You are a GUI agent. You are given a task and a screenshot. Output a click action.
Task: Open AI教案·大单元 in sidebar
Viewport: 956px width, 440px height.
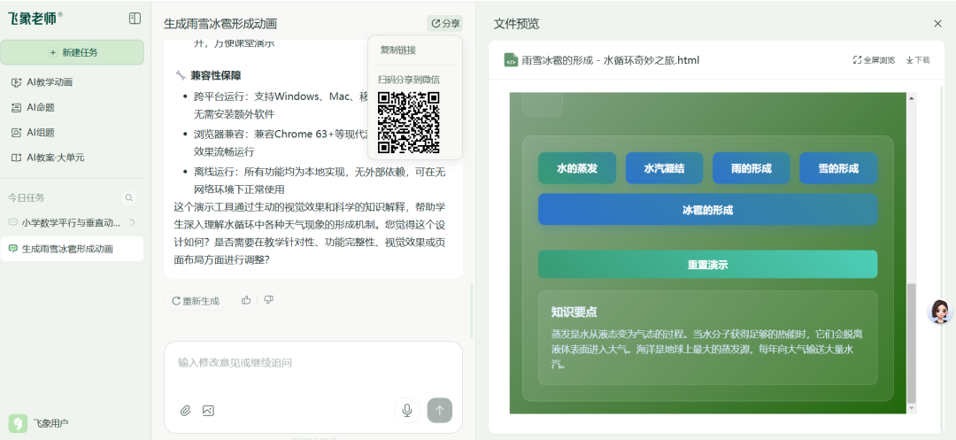coord(48,158)
